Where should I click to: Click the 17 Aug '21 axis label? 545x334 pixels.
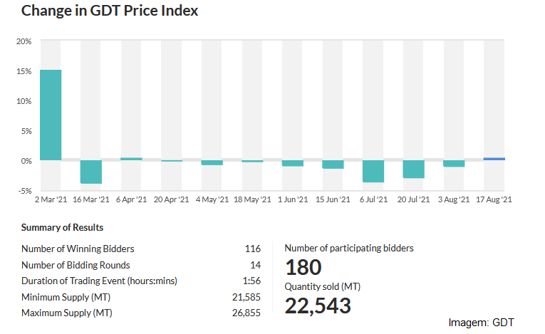(494, 199)
